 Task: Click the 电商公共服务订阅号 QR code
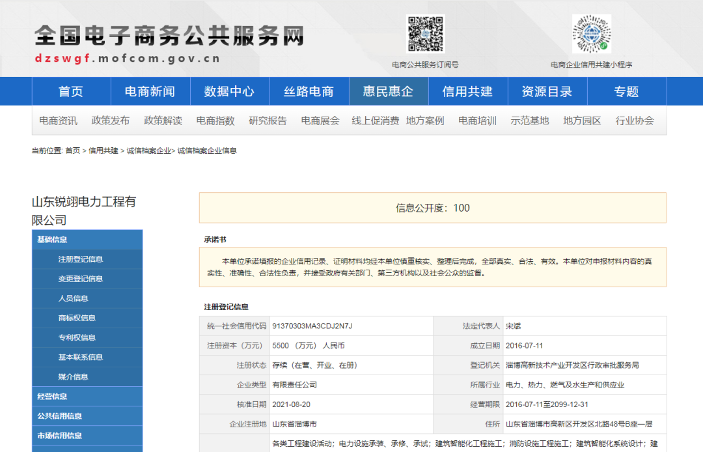point(426,34)
